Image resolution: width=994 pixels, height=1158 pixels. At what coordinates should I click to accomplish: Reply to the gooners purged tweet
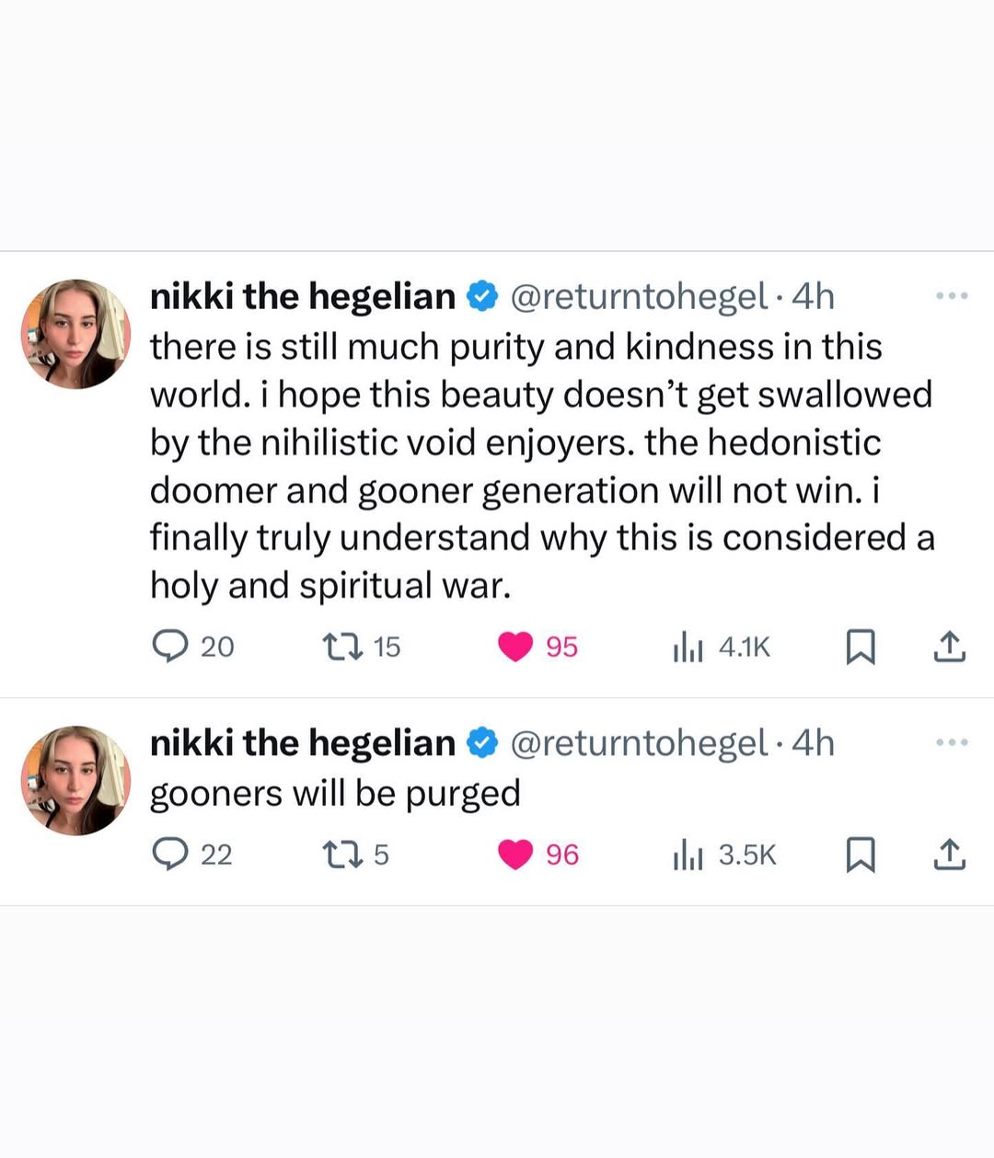[x=169, y=854]
